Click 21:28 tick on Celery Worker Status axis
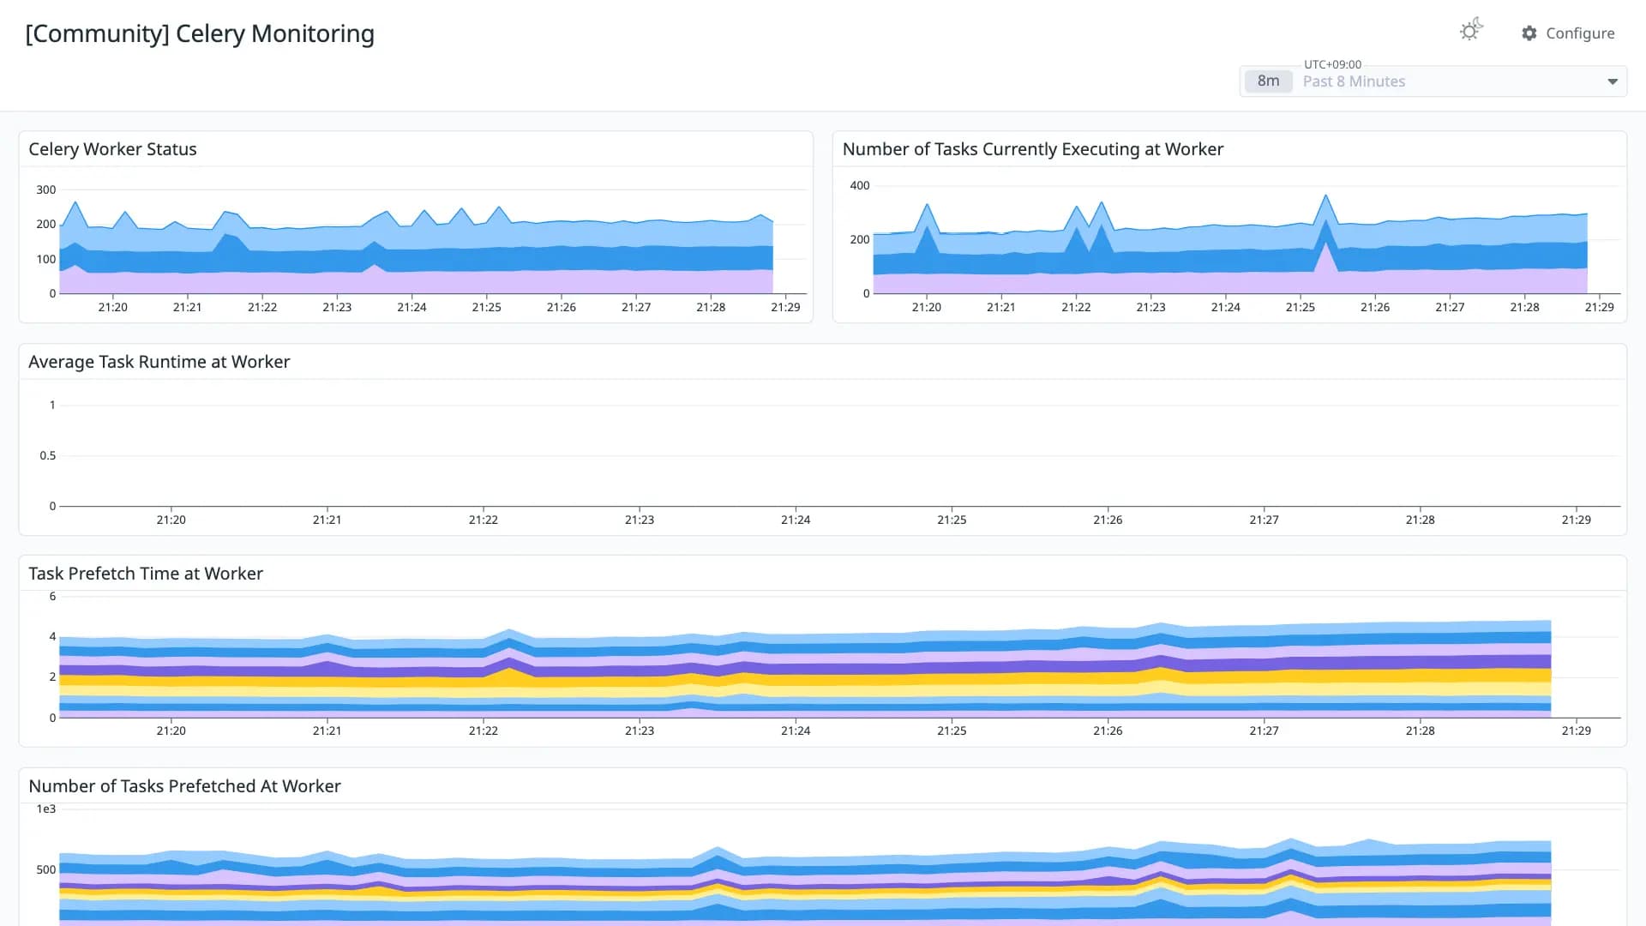Viewport: 1646px width, 926px height. (x=711, y=307)
